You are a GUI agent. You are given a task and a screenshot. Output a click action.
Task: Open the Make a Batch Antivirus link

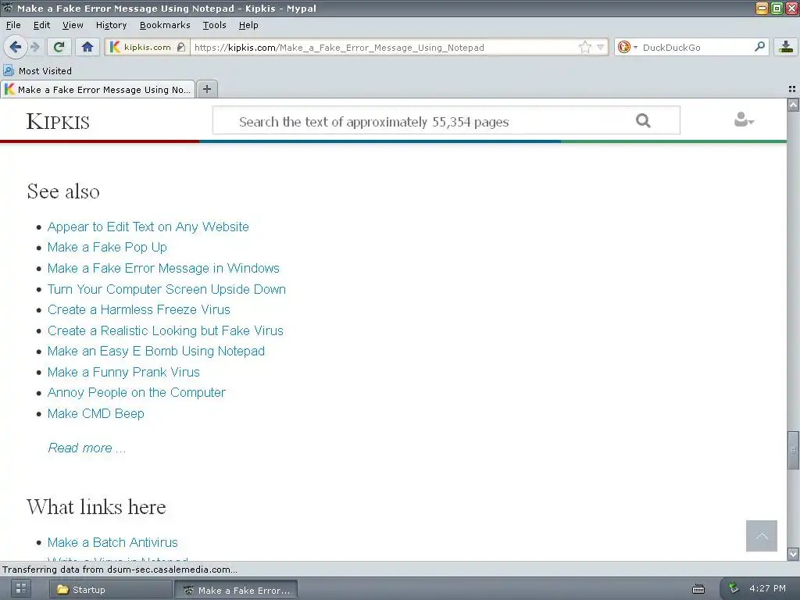click(112, 542)
